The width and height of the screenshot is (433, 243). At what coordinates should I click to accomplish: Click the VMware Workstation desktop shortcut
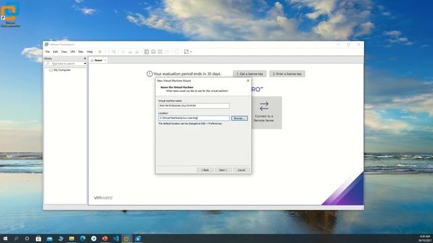(10, 14)
